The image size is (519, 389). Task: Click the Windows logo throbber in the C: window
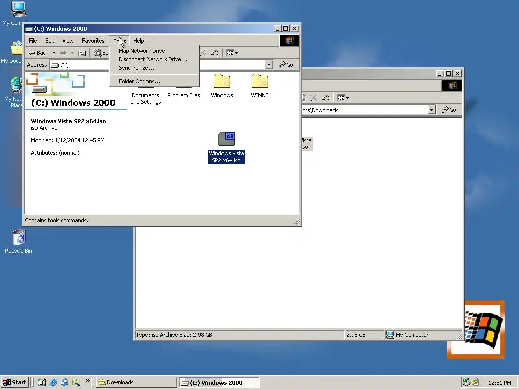pos(289,41)
